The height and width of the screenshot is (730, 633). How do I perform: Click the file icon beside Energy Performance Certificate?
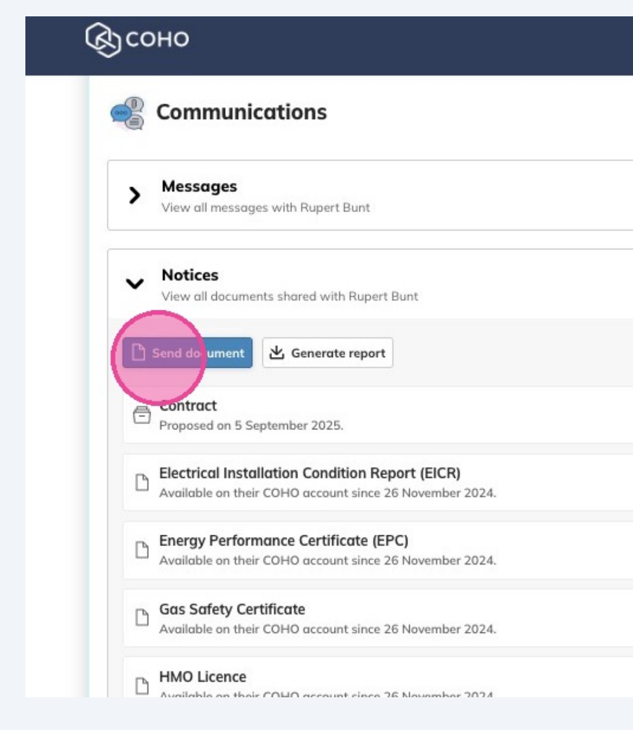(142, 550)
